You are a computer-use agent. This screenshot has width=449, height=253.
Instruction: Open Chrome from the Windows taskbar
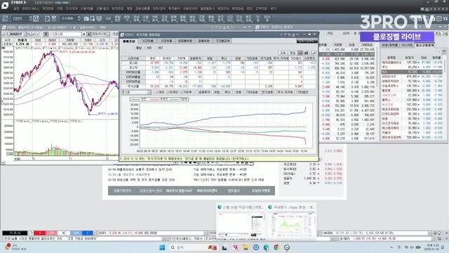tap(276, 247)
